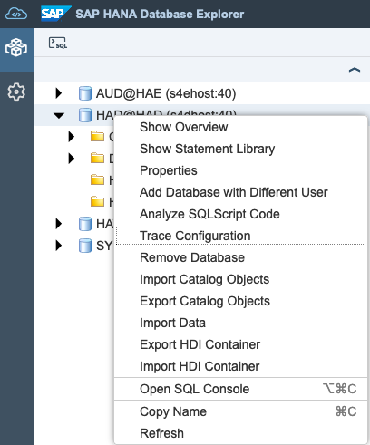The image size is (370, 445).
Task: Click the SAP logo
Action: [56, 14]
